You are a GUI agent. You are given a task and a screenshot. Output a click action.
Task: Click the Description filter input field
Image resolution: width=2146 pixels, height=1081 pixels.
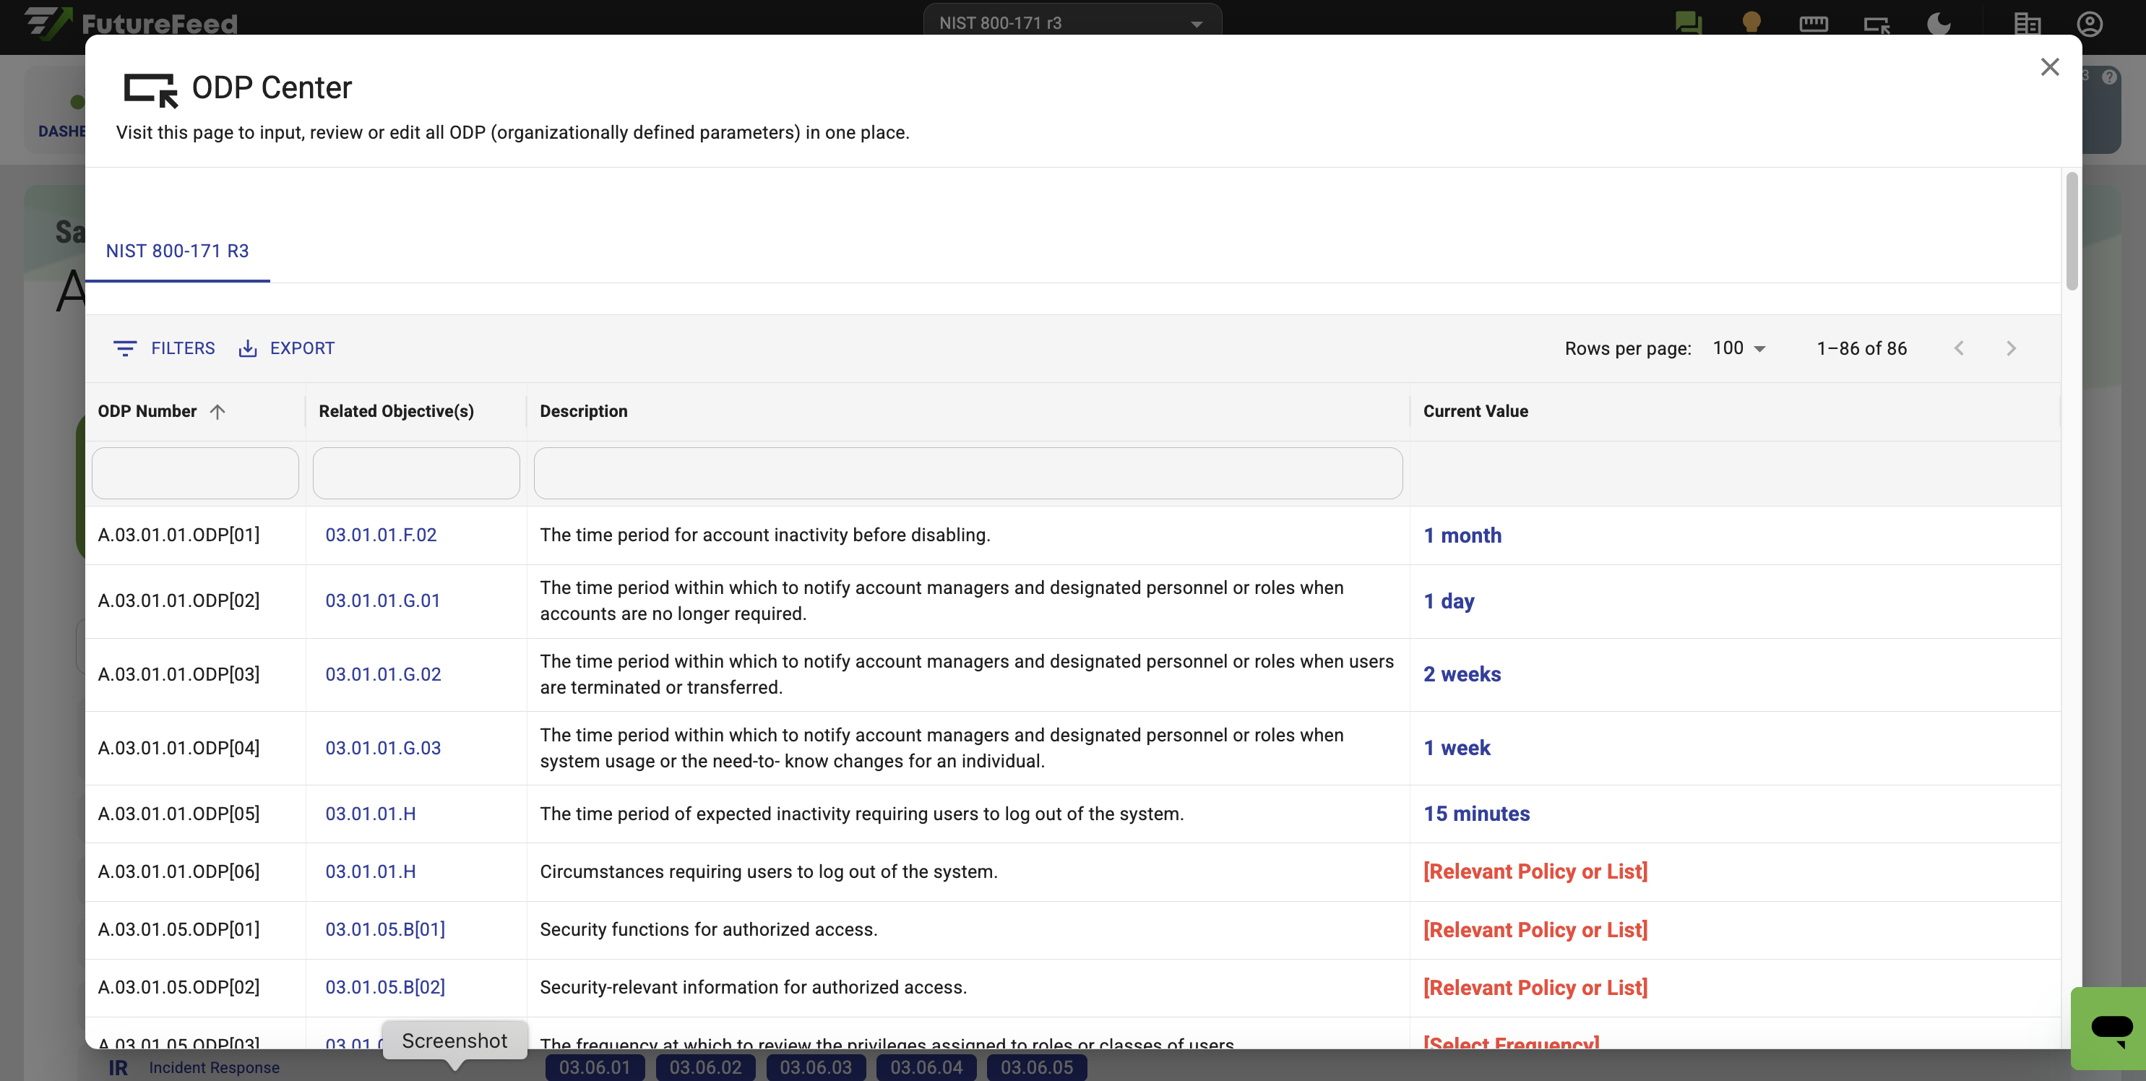pos(968,473)
